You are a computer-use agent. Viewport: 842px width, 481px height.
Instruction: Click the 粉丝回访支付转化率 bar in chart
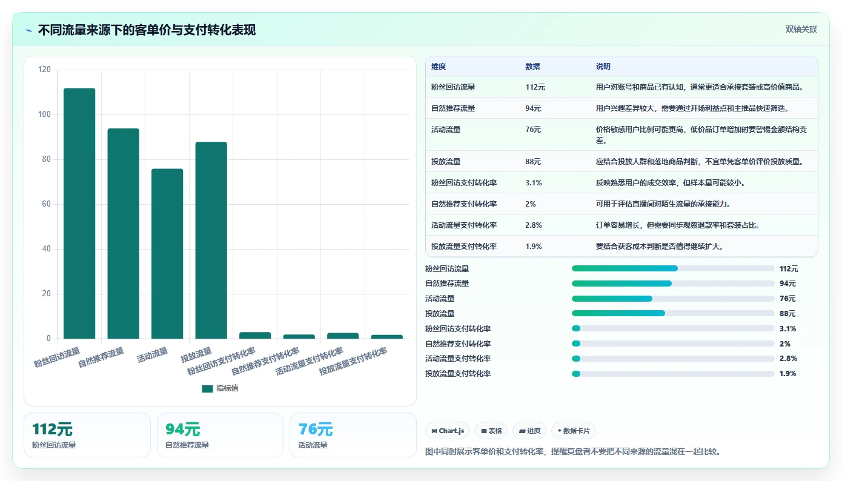[255, 336]
